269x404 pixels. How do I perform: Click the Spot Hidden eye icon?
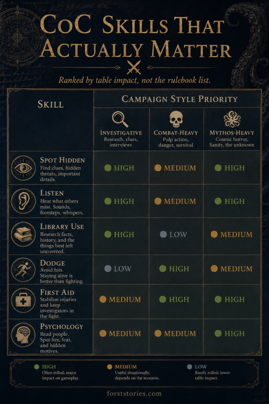[x=23, y=168]
